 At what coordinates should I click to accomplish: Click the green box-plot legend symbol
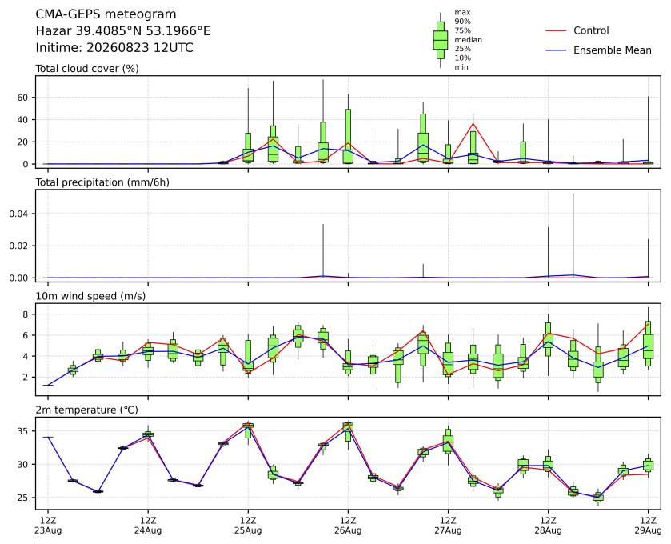coord(441,40)
